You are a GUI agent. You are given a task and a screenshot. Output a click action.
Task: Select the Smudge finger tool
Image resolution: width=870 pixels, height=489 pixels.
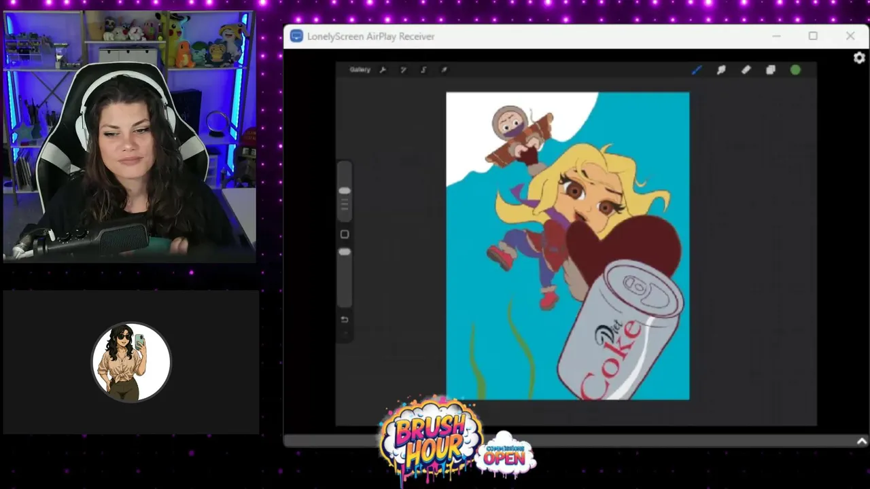click(x=721, y=69)
